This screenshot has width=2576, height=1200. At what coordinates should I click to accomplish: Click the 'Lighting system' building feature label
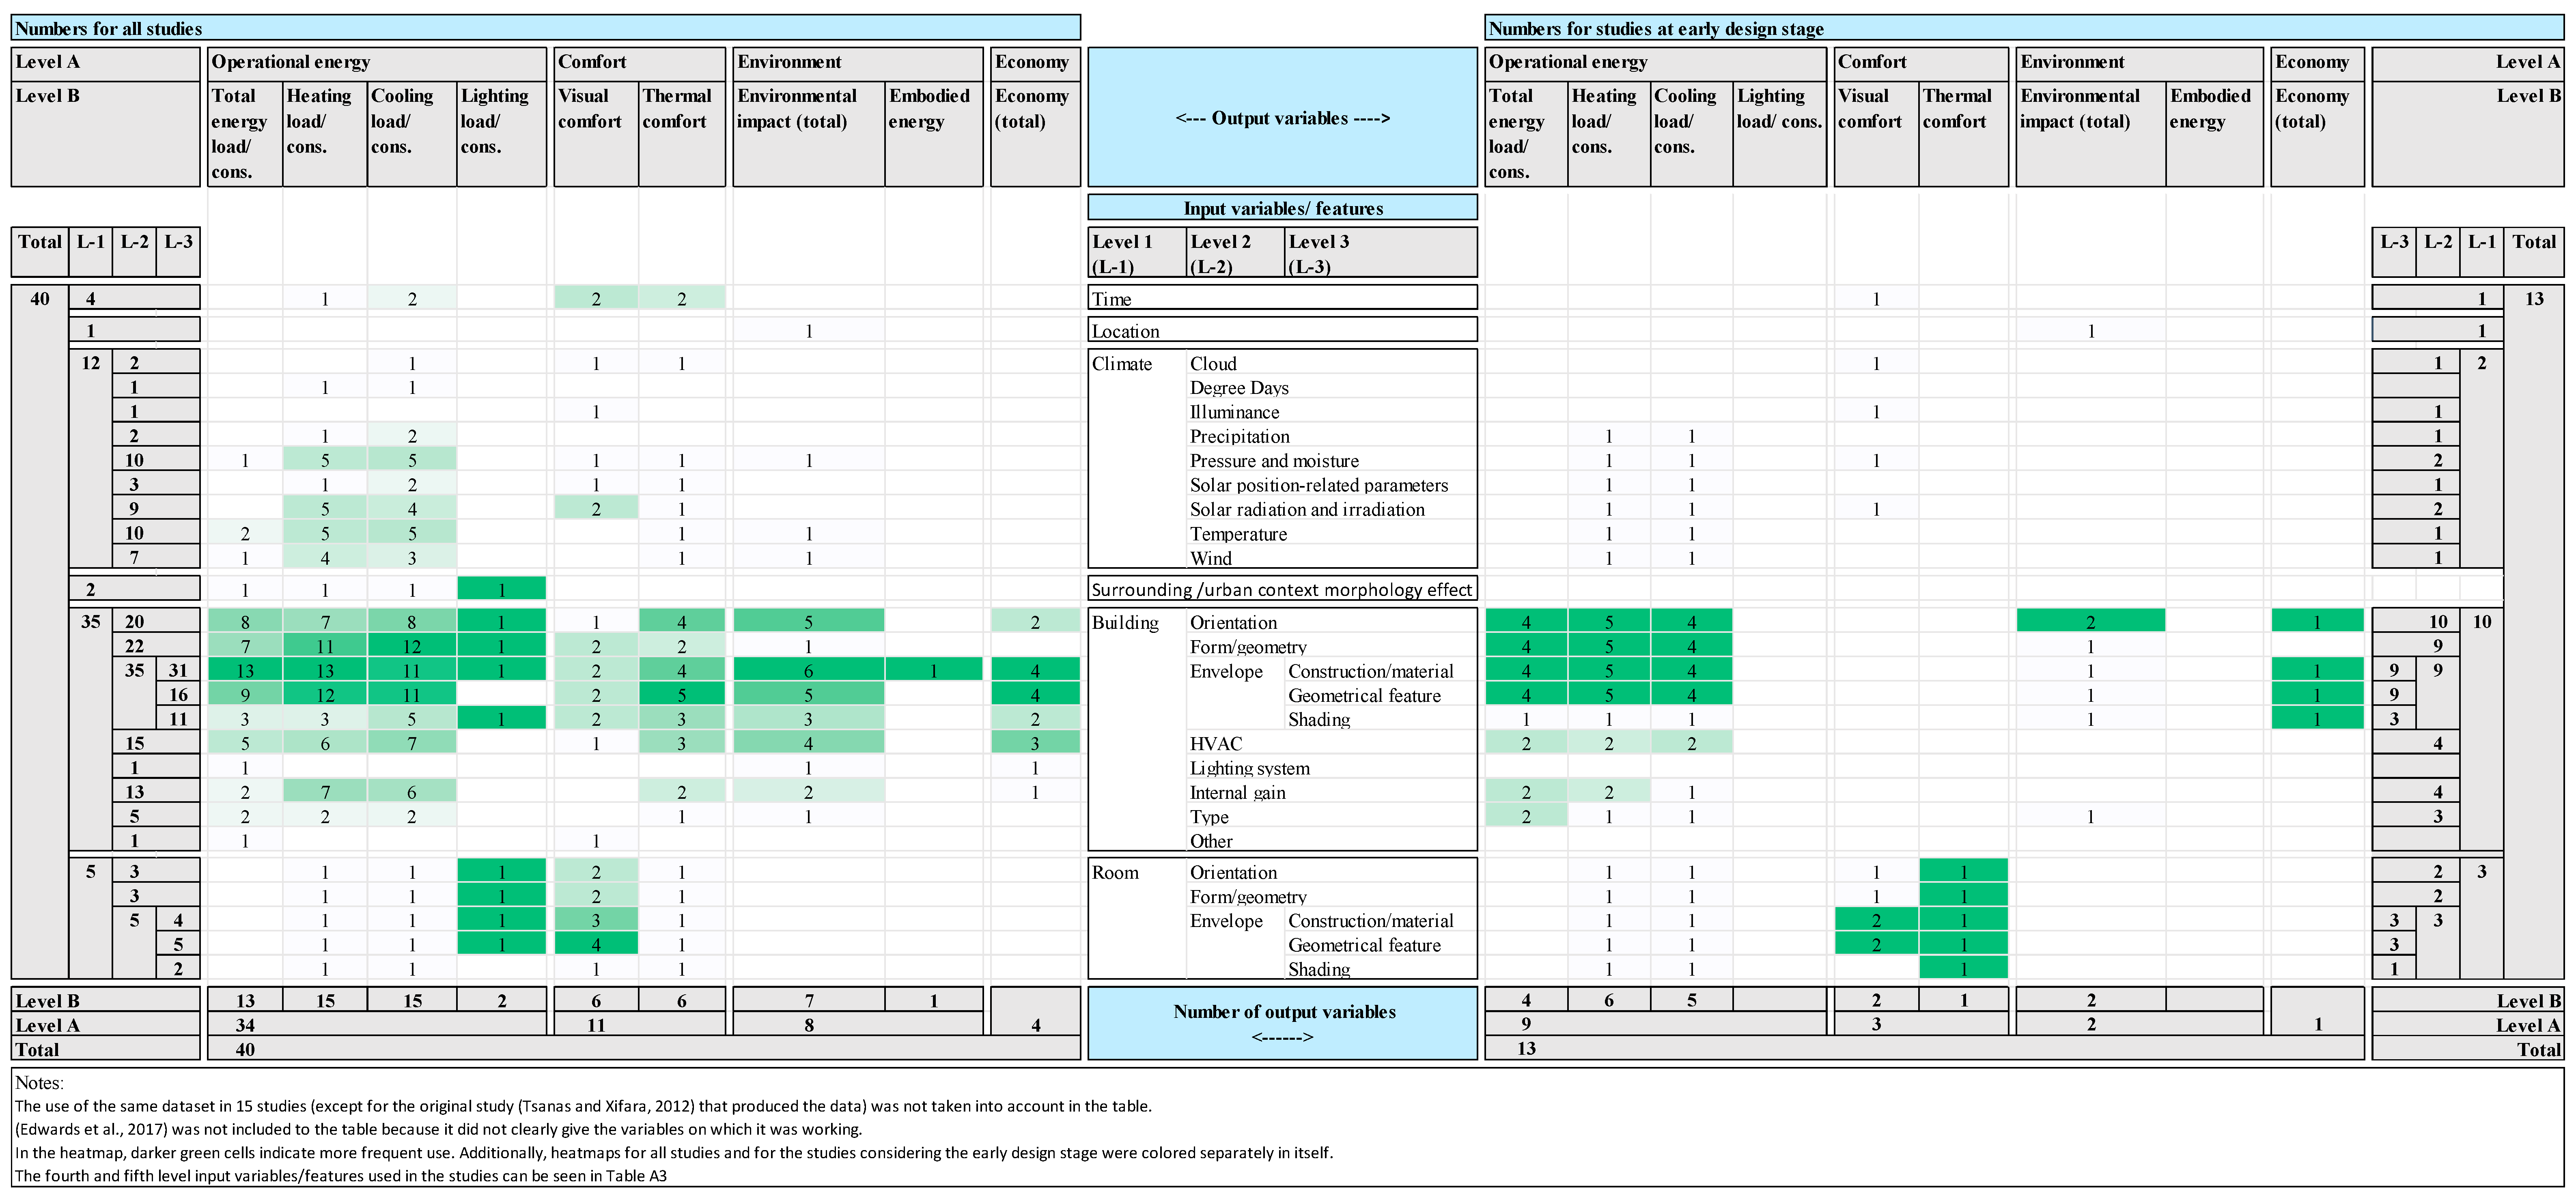coord(1249,768)
